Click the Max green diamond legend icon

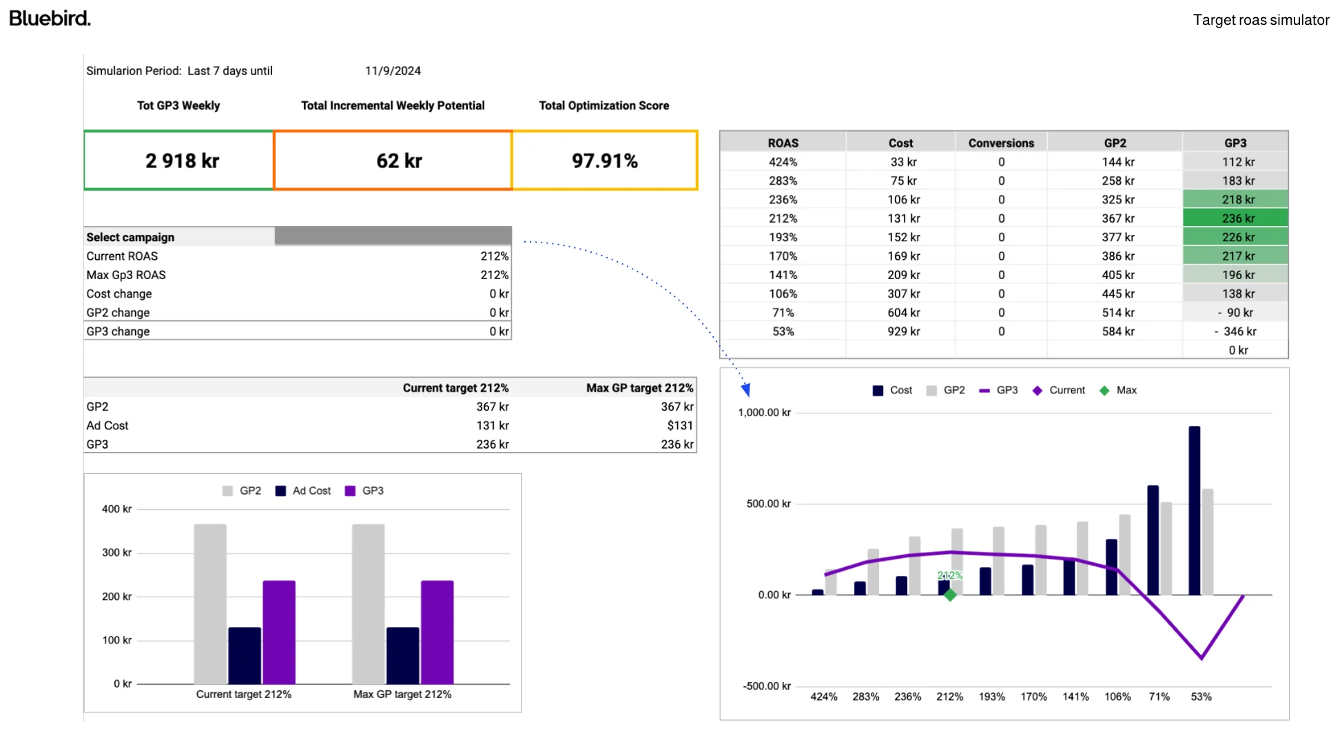coord(1104,391)
